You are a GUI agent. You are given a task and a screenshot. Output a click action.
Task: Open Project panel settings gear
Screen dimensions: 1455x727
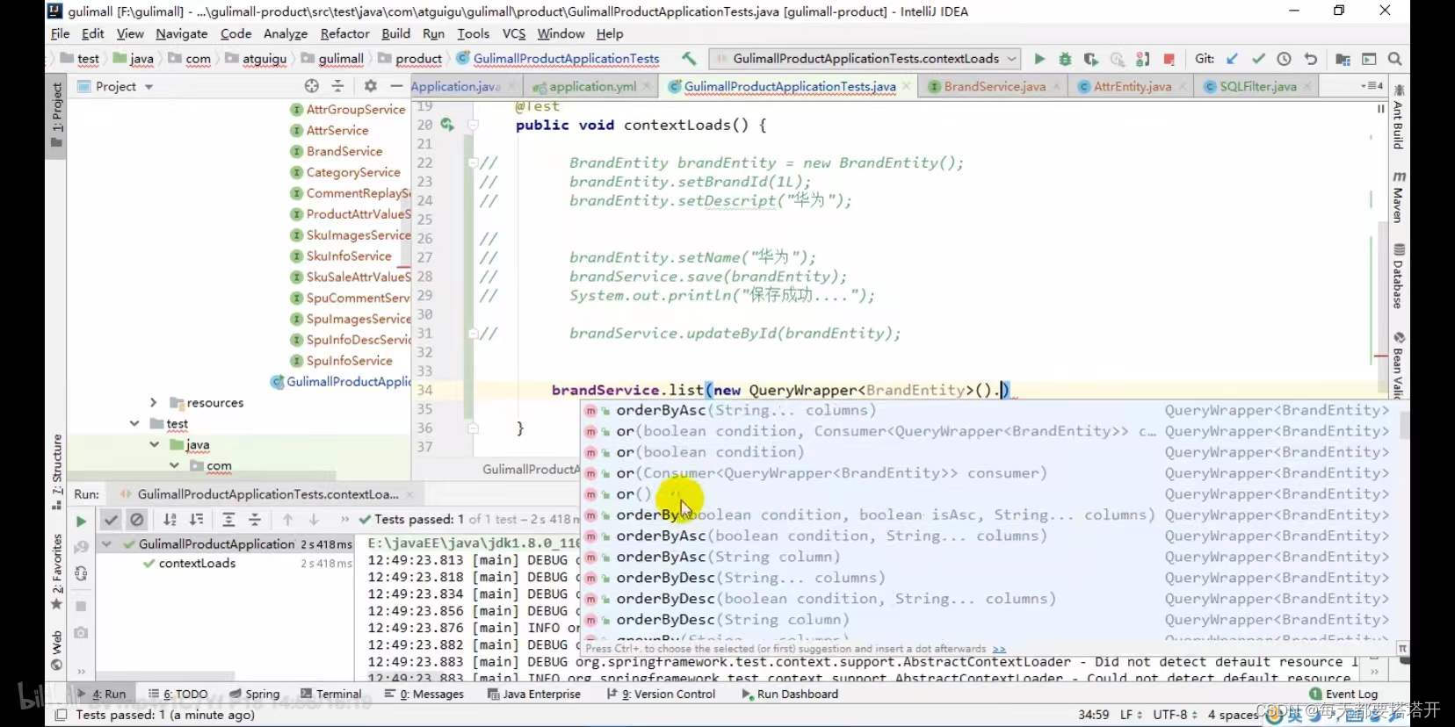coord(370,86)
